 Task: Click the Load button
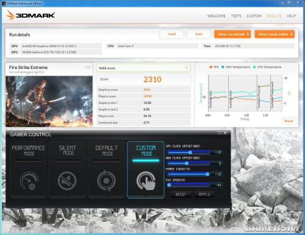point(172,34)
